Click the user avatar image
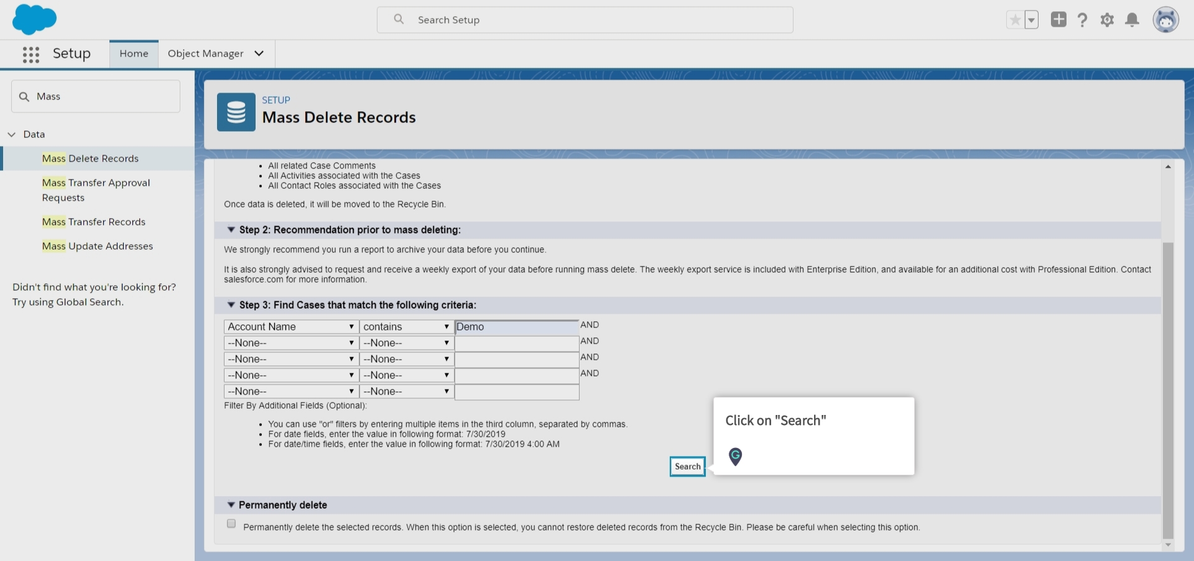This screenshot has height=561, width=1194. pos(1167,19)
